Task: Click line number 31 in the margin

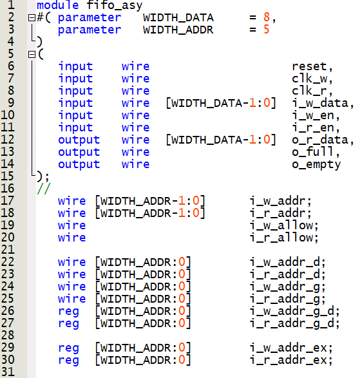Action: tap(8, 372)
